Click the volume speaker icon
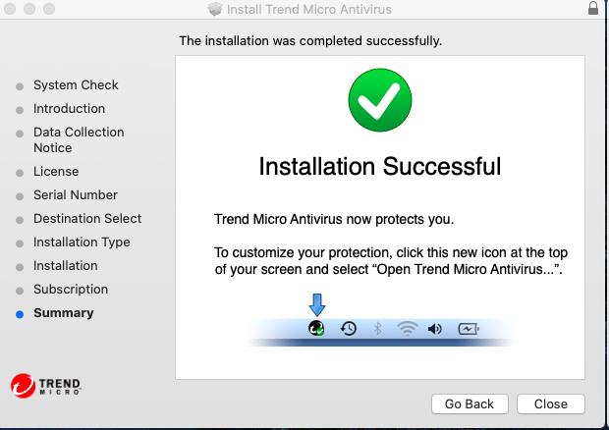The image size is (609, 430). coord(436,329)
